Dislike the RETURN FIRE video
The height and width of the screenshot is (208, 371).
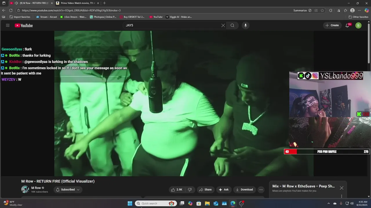point(190,190)
